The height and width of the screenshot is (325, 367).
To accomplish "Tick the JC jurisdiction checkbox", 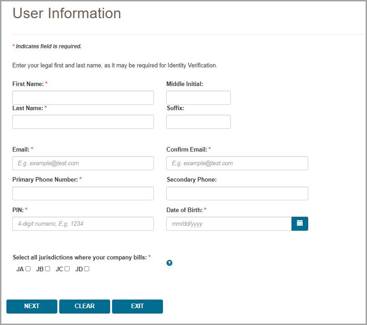I will (67, 269).
